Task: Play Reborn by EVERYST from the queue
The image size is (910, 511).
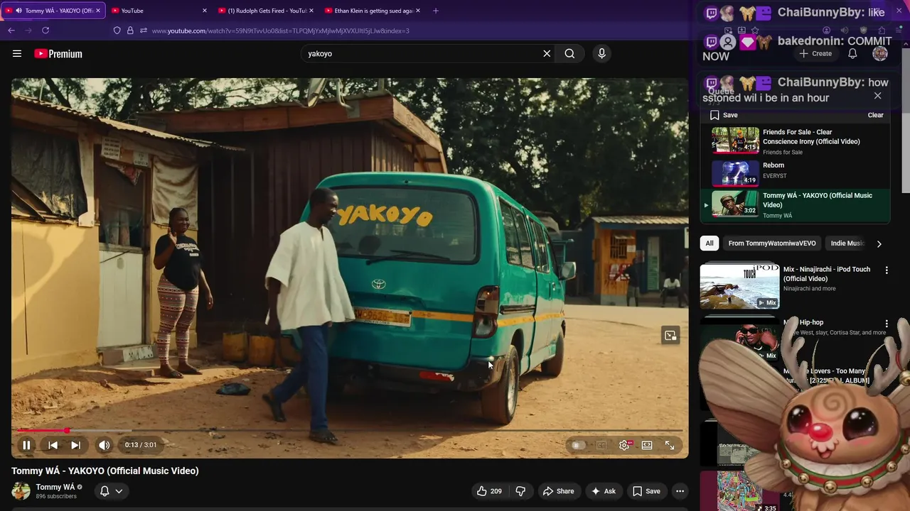Action: coord(795,173)
